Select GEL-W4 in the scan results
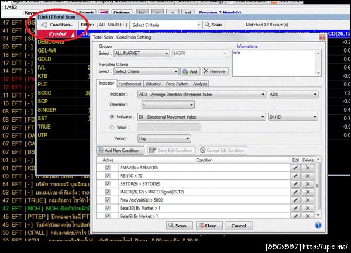The image size is (351, 253). [x=47, y=51]
